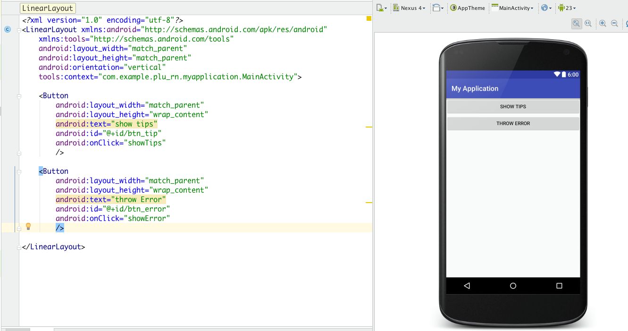
Task: Click the THROW ERROR button in preview
Action: pyautogui.click(x=513, y=124)
